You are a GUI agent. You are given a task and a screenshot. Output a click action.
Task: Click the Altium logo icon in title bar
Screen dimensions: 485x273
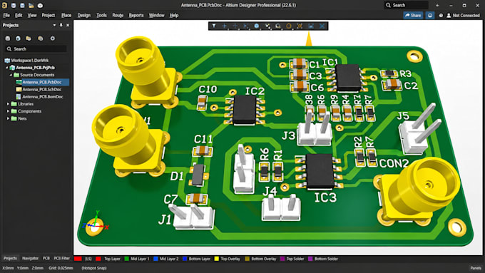pos(4,5)
